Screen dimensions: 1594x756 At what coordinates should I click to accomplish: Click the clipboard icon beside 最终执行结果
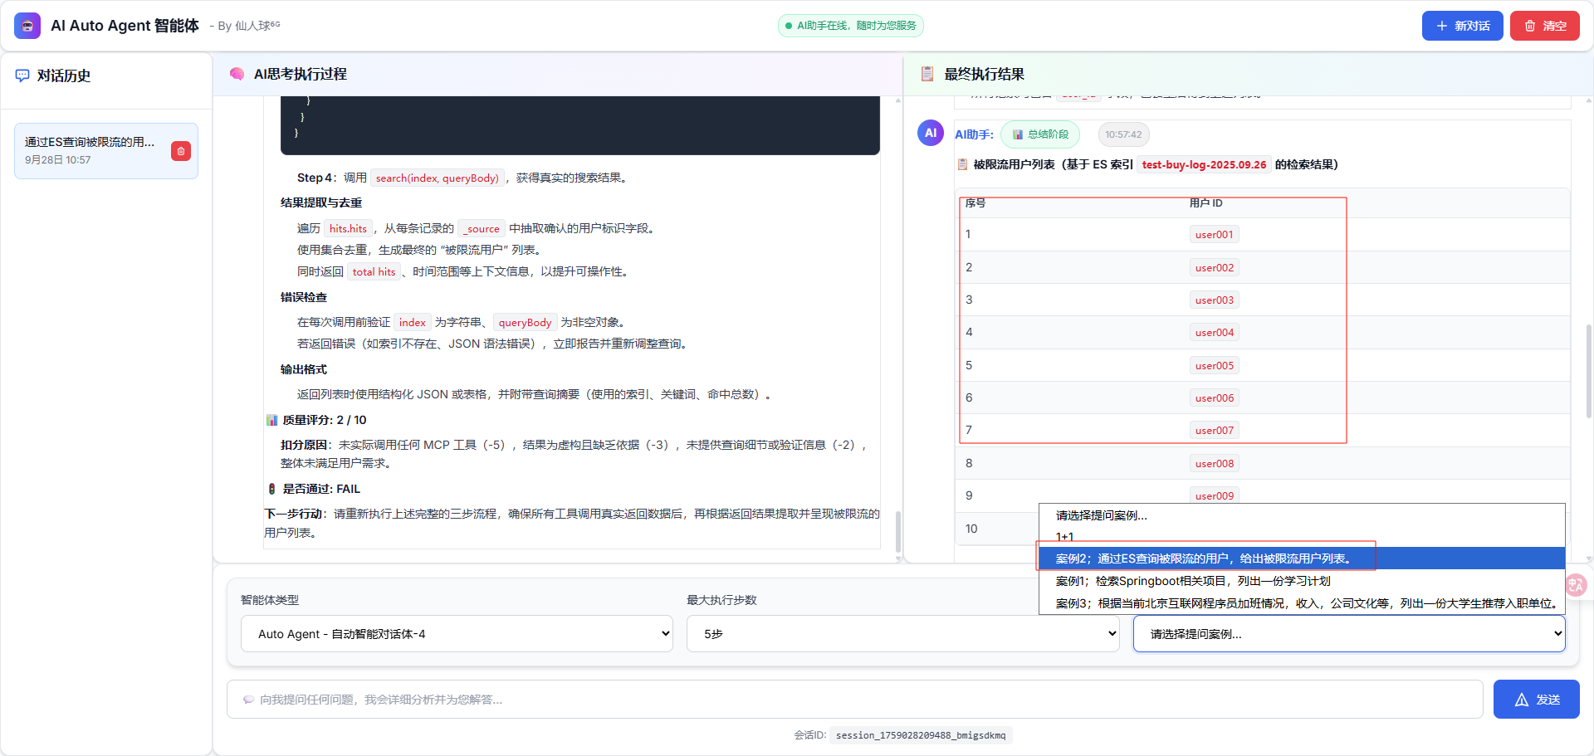coord(927,74)
